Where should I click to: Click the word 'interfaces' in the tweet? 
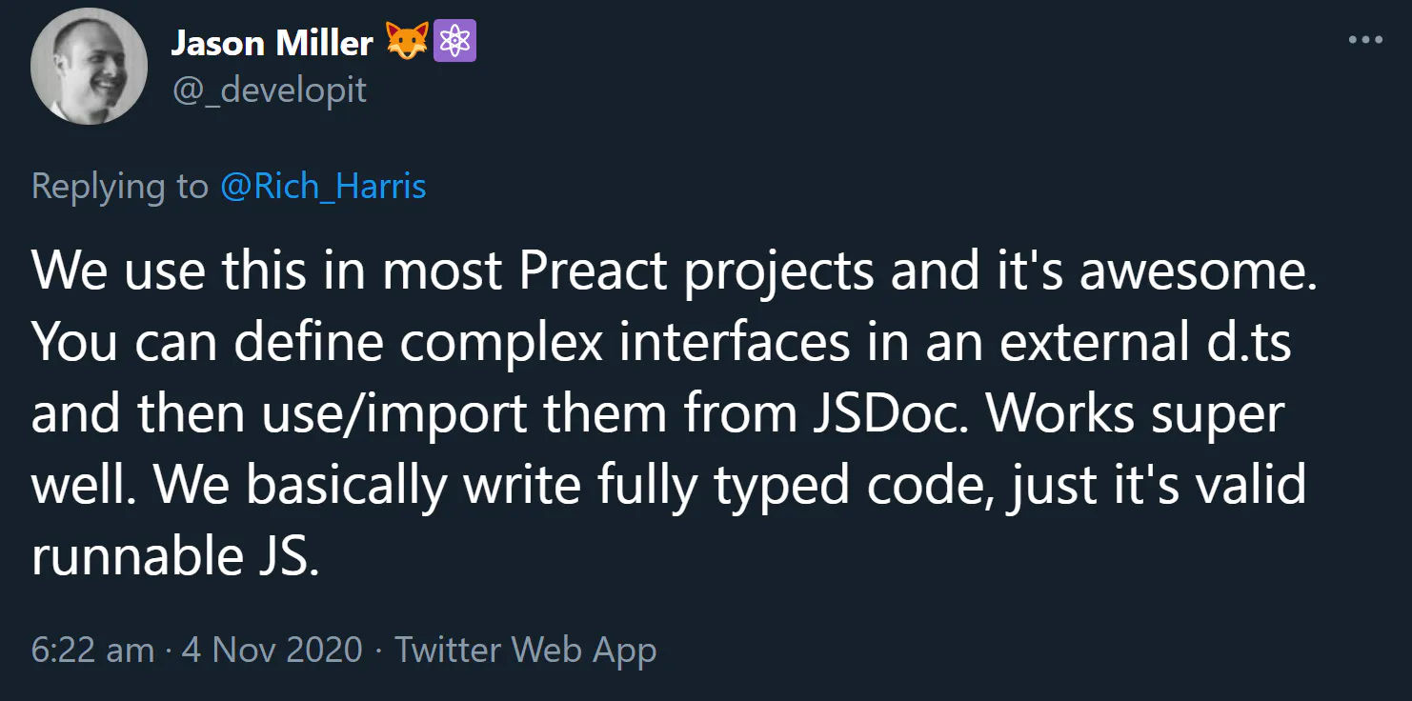click(735, 342)
